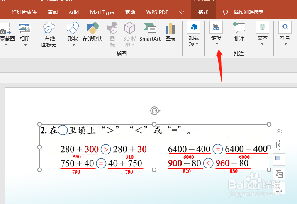The height and width of the screenshot is (204, 297).
Task: Open the 帮助 tab
Action: coord(130,12)
